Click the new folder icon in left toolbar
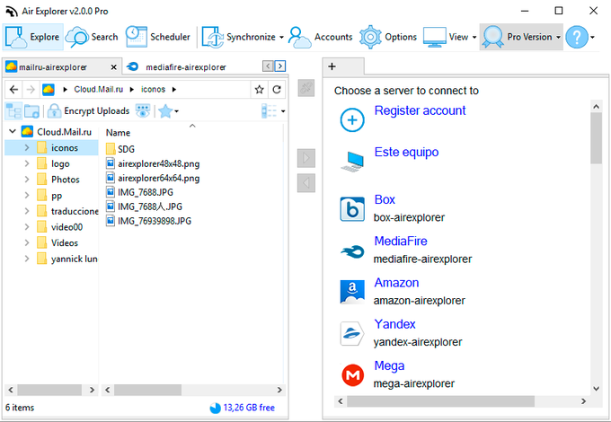Screen dimensions: 611x422 point(31,111)
